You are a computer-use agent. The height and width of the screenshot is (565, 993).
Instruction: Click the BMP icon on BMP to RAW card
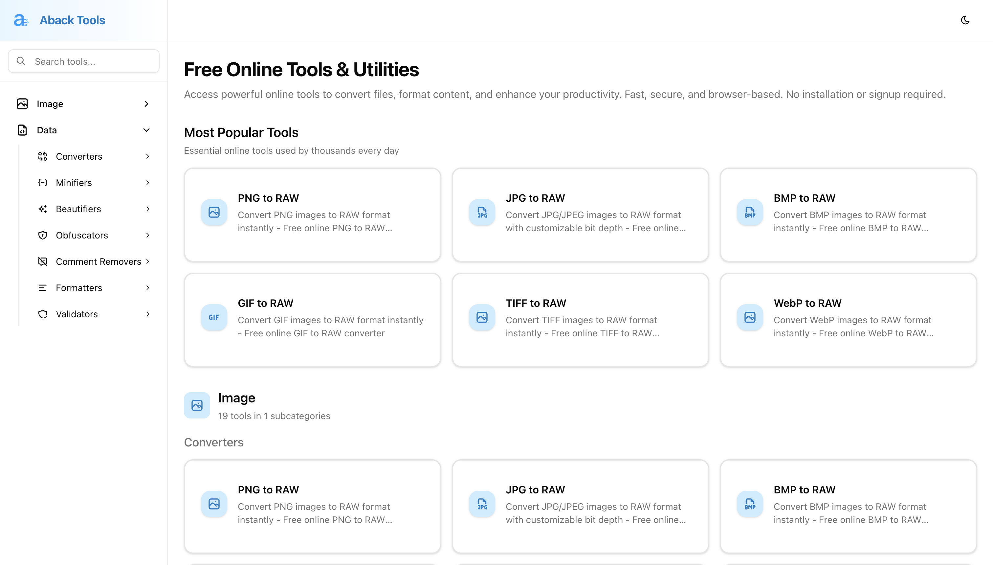coord(749,212)
